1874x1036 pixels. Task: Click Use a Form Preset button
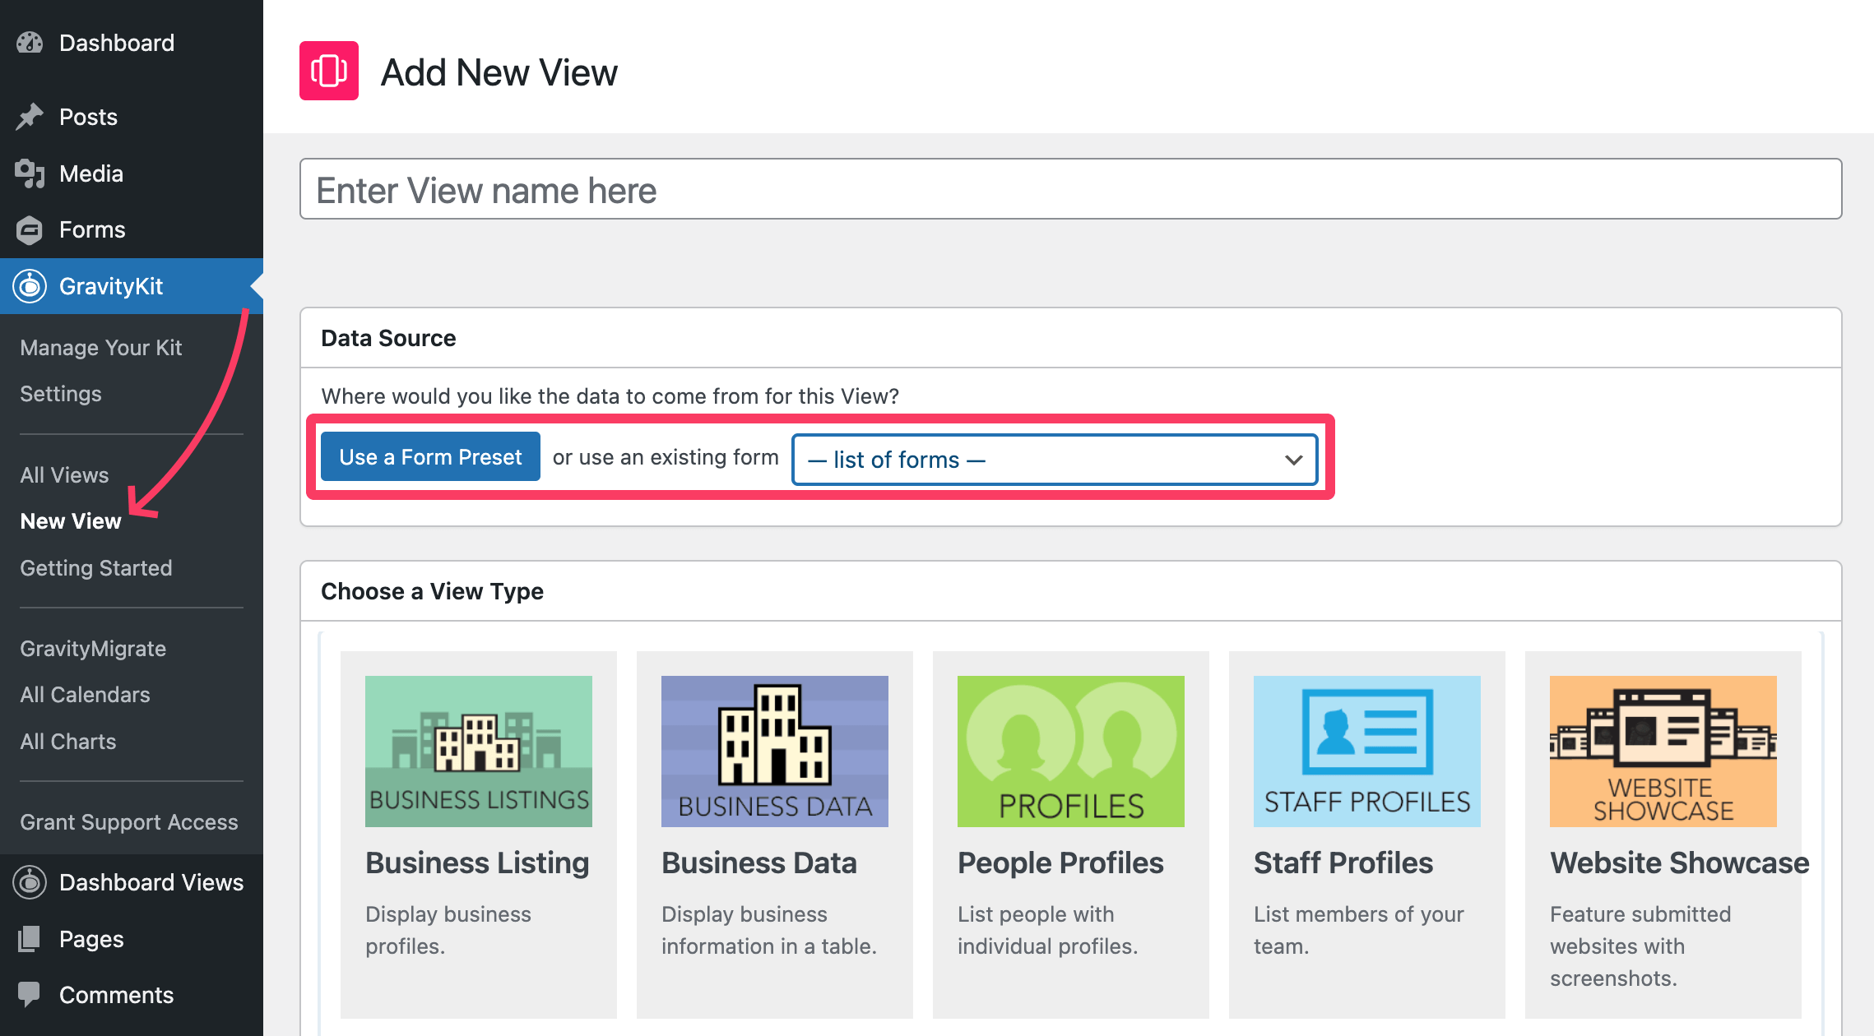[430, 456]
